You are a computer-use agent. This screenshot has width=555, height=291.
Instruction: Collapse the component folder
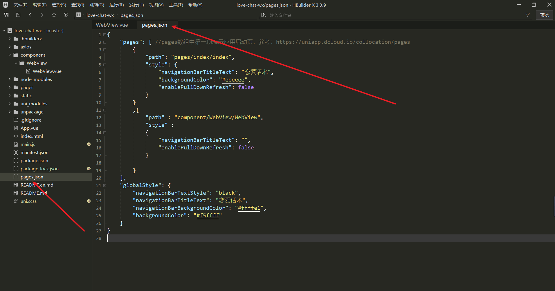click(10, 55)
